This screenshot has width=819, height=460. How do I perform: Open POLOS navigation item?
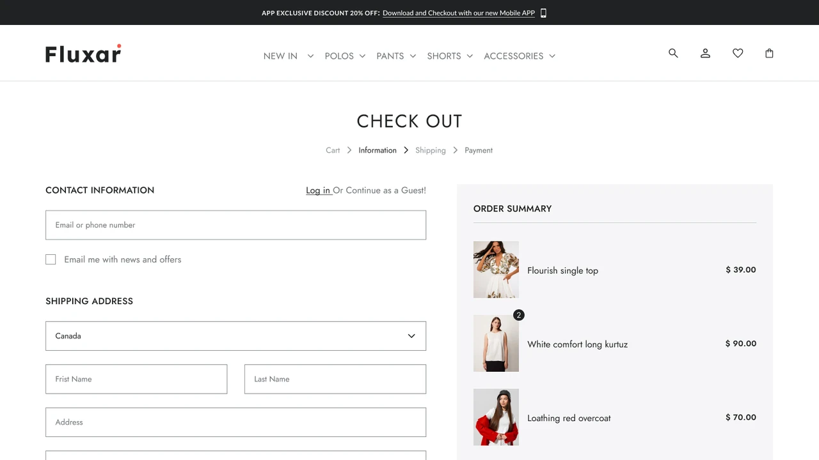tap(339, 56)
